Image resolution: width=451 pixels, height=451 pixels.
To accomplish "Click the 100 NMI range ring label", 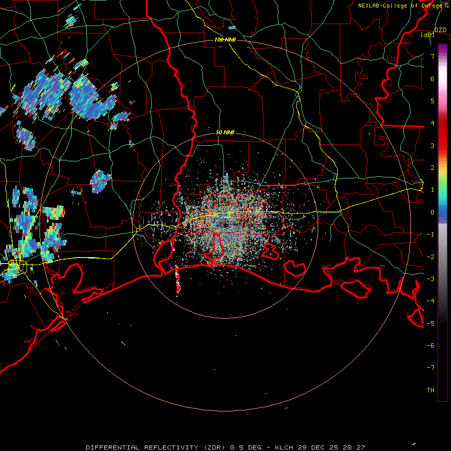I will pyautogui.click(x=225, y=40).
